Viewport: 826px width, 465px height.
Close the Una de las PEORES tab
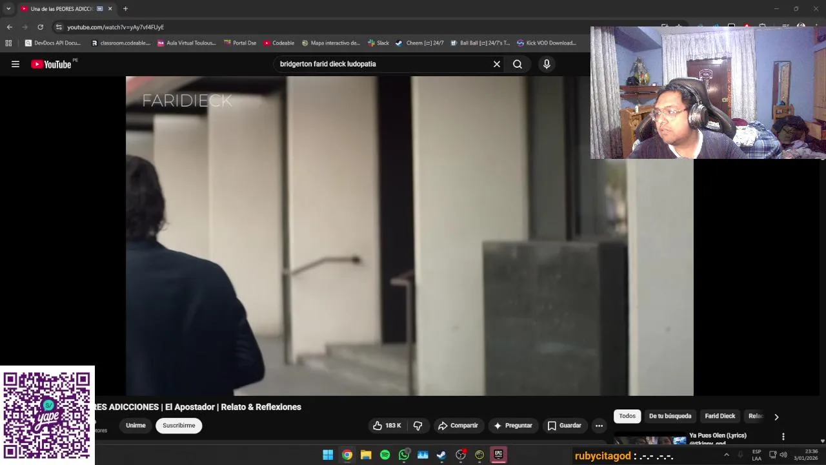110,8
